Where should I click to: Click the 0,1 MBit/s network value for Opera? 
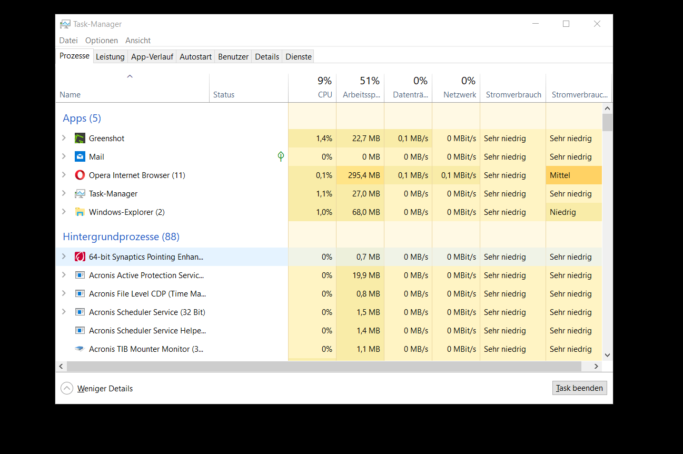[x=458, y=175]
